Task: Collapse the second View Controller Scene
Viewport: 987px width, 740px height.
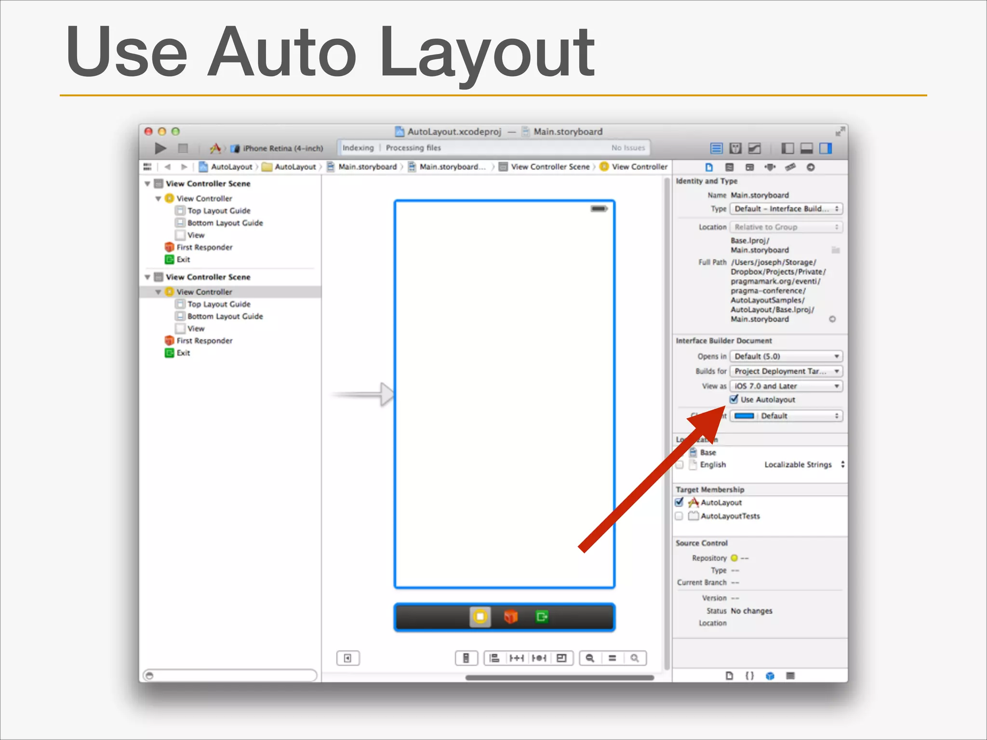Action: pyautogui.click(x=147, y=277)
